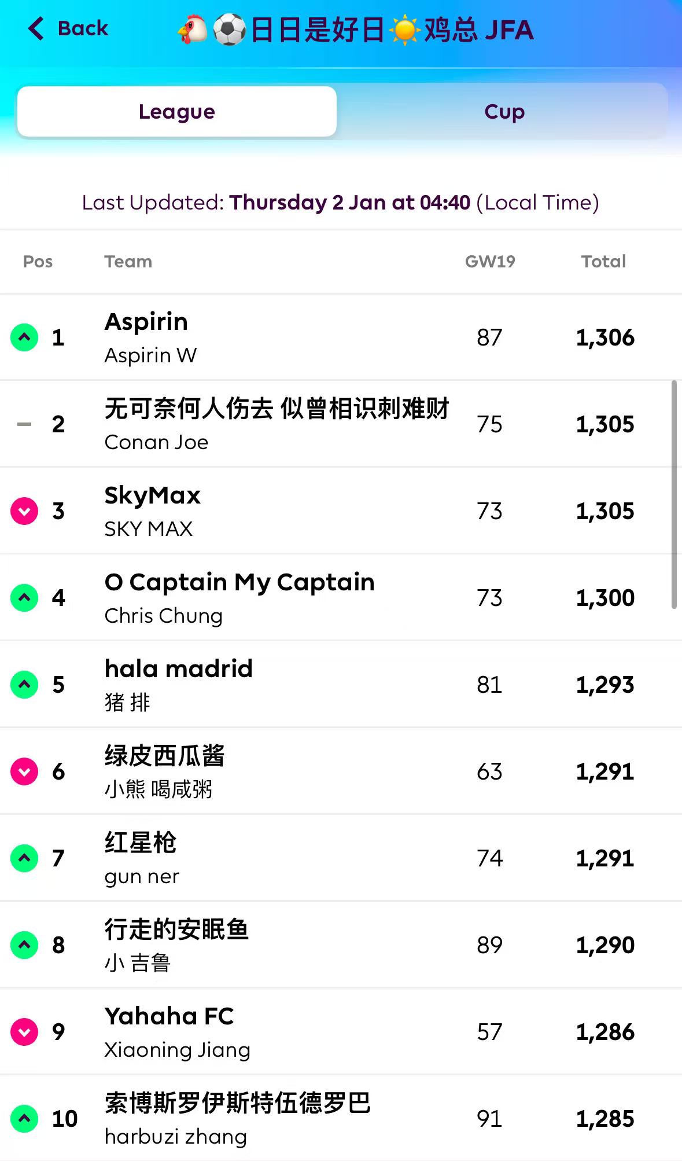Screen dimensions: 682x1161
Task: Click the league title with chicken emoji
Action: [x=355, y=30]
